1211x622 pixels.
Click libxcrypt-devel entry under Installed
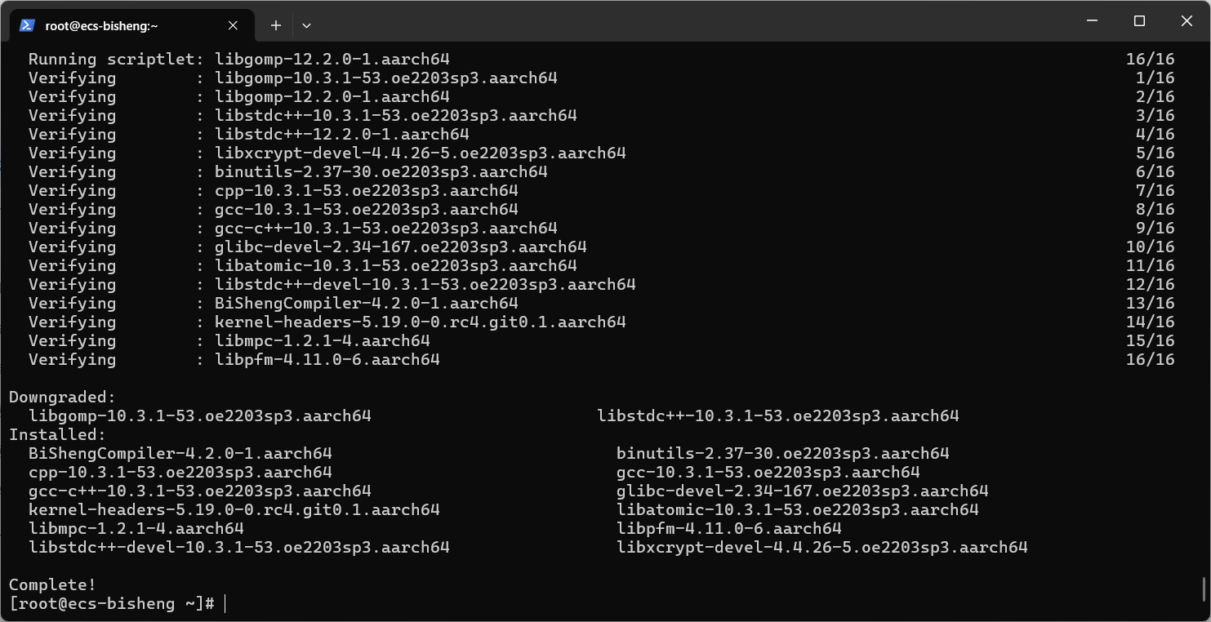point(821,548)
